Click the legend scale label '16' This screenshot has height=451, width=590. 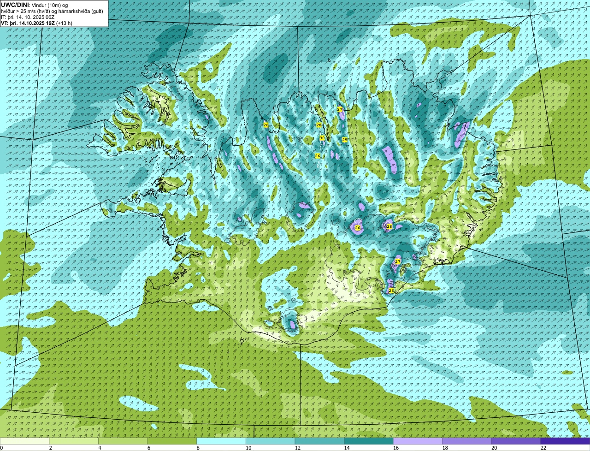point(396,448)
